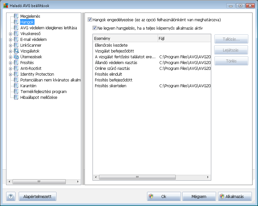Image resolution: width=258 pixels, height=206 pixels.
Task: Click the Lejátszás button
Action: (x=231, y=50)
